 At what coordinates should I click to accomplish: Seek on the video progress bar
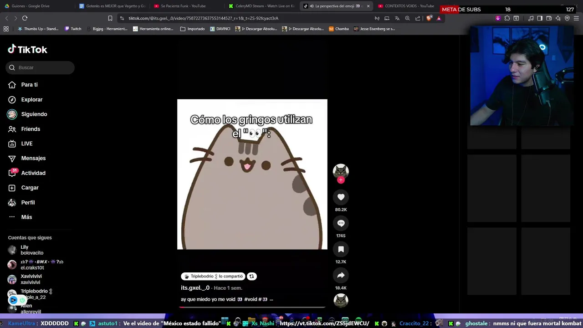[x=252, y=307]
